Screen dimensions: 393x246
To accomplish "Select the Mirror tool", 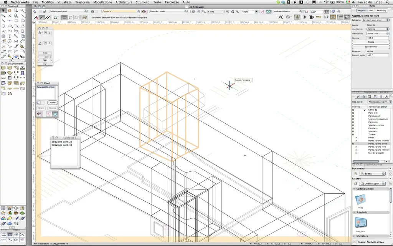I will (x=16, y=41).
